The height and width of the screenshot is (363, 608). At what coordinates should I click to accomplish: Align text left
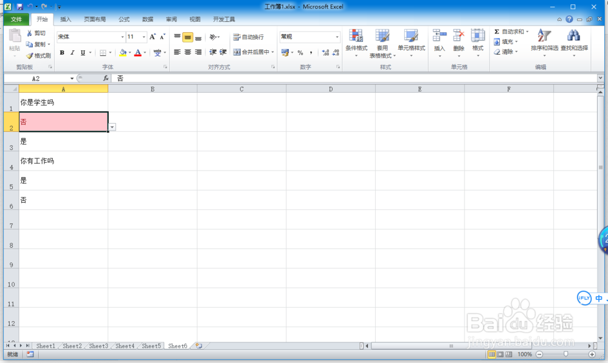(x=177, y=52)
